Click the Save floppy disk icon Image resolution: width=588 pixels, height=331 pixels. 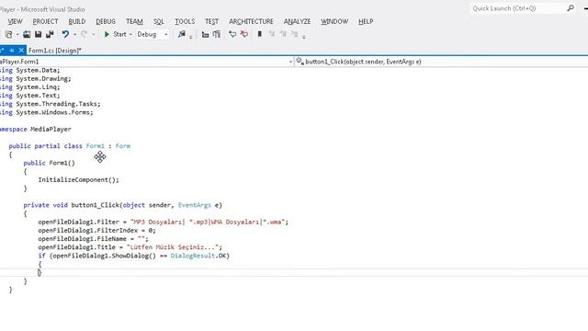(38, 35)
